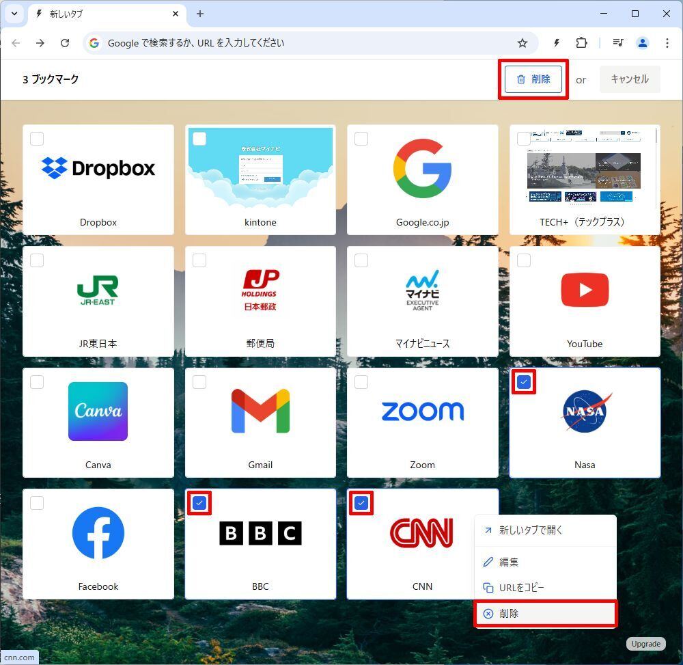Click the NASA logo
683x665 pixels.
pyautogui.click(x=585, y=411)
